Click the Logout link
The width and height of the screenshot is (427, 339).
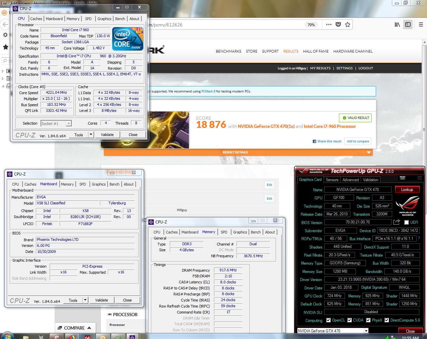[366, 68]
